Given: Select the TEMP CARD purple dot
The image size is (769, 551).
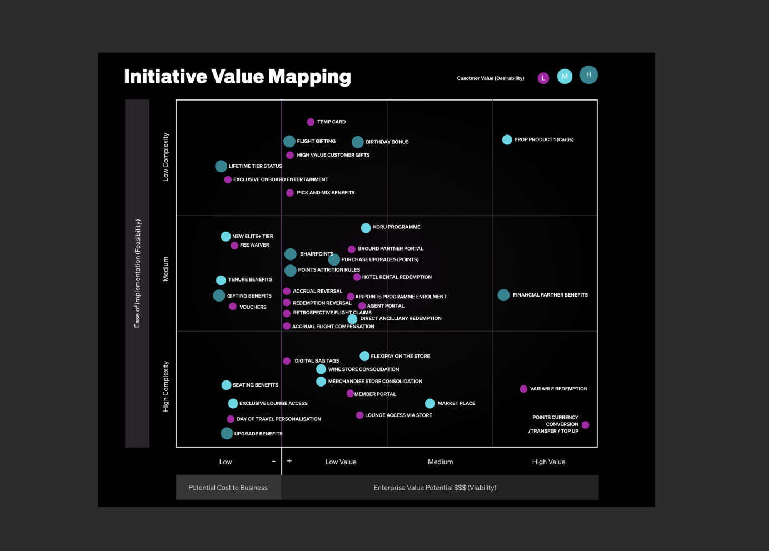Looking at the screenshot, I should (311, 122).
